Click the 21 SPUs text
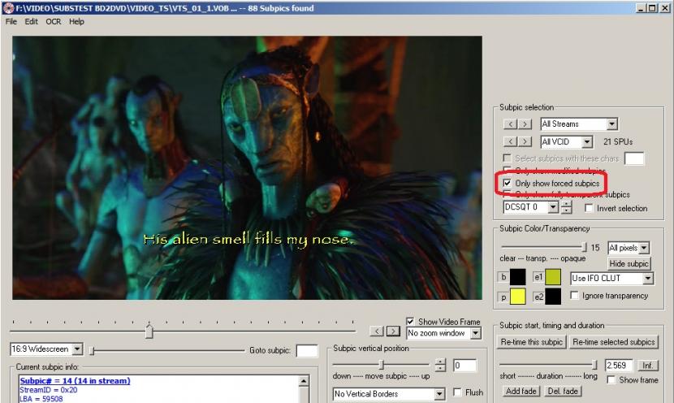Image resolution: width=674 pixels, height=403 pixels. point(618,141)
